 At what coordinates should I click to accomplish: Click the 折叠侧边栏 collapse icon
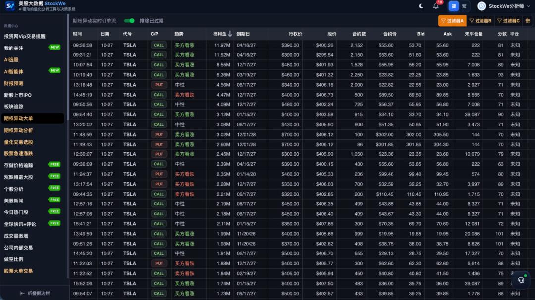point(22,293)
